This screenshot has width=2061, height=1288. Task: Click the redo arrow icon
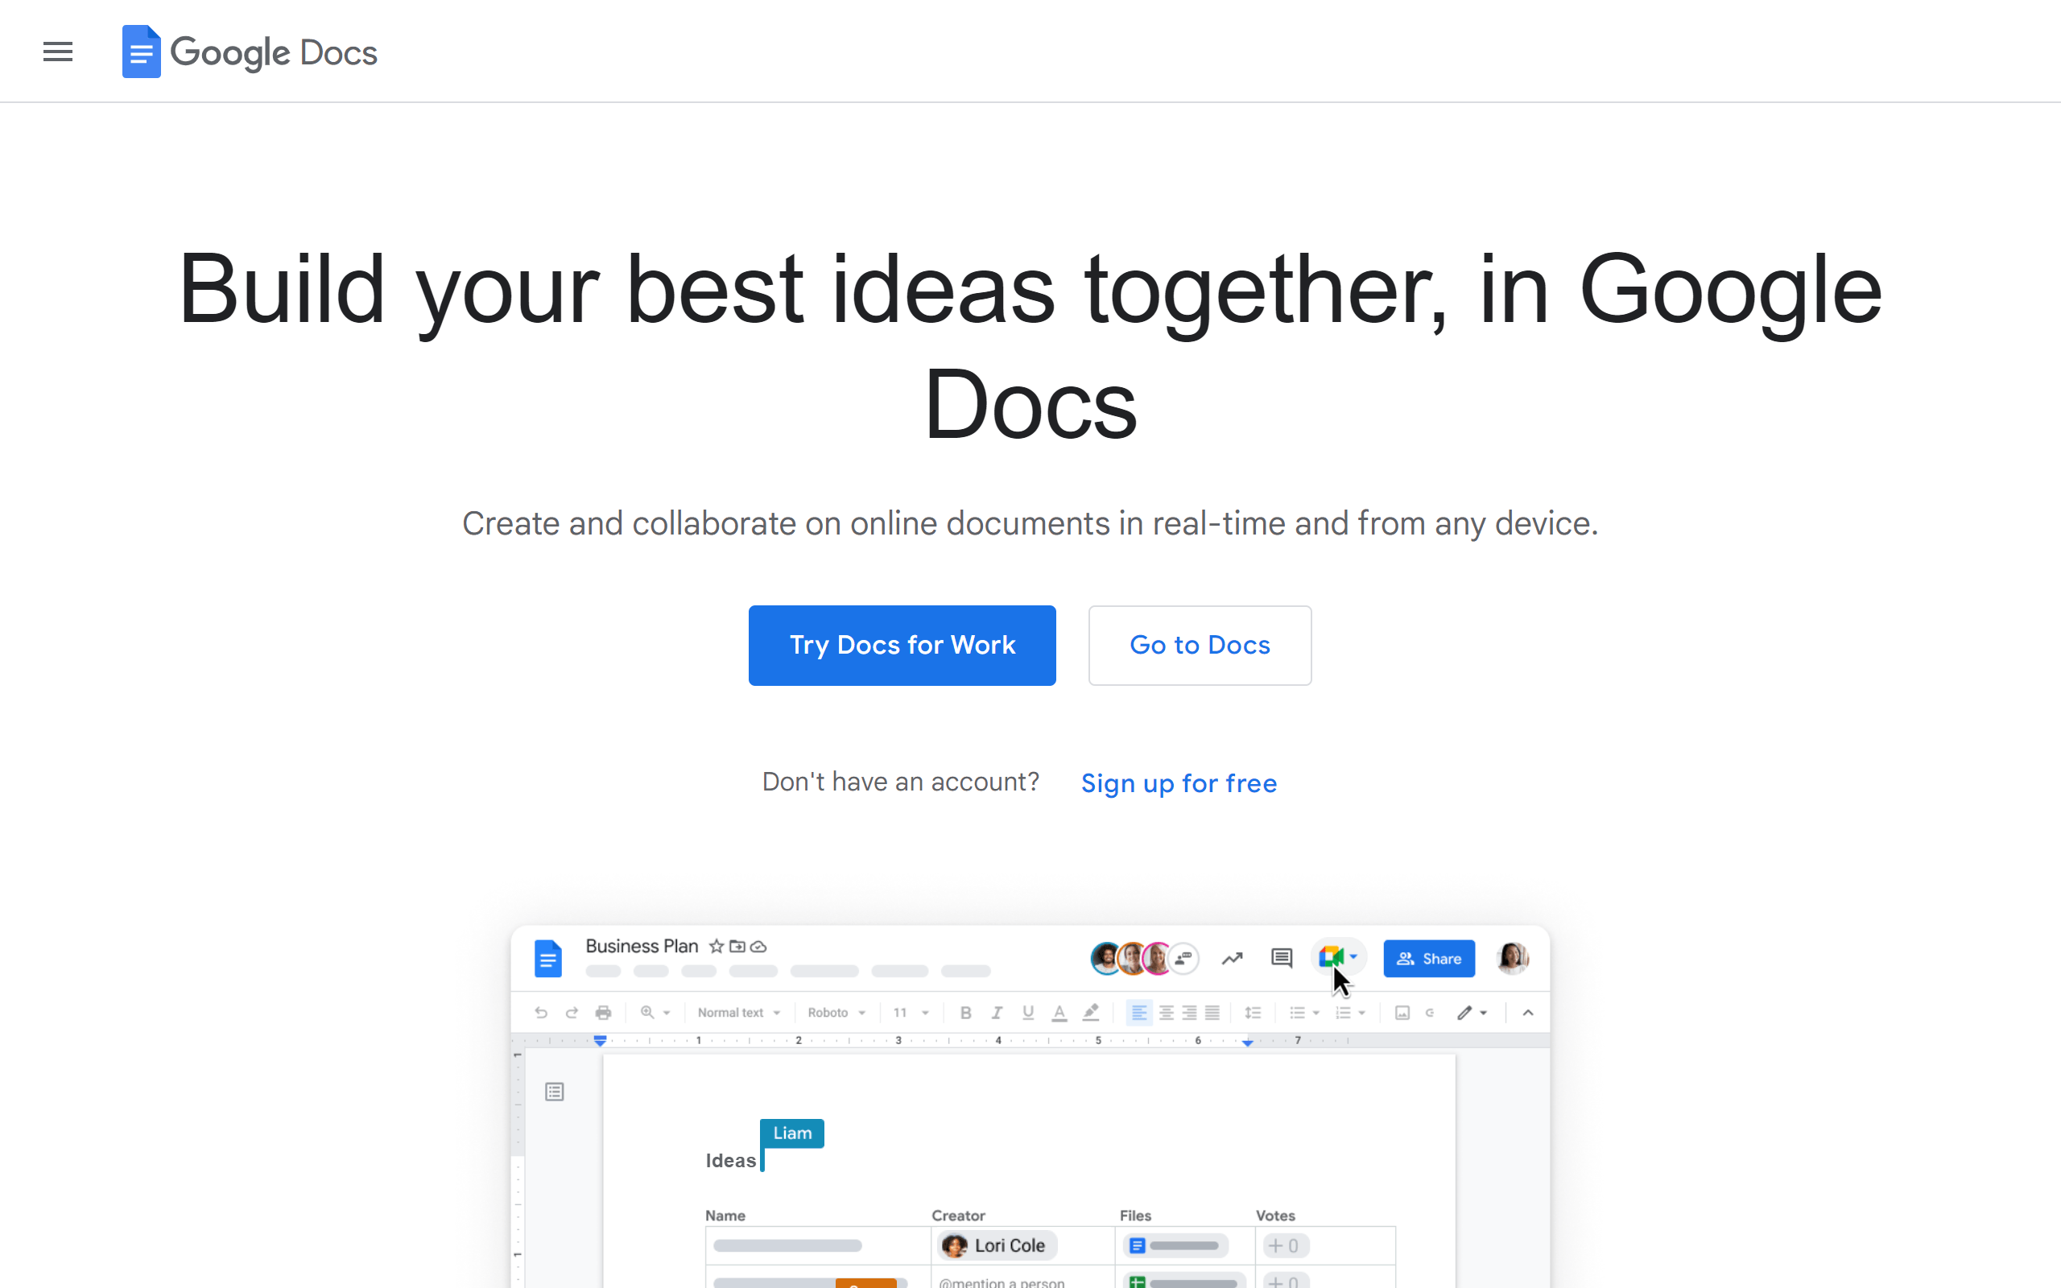click(572, 1012)
